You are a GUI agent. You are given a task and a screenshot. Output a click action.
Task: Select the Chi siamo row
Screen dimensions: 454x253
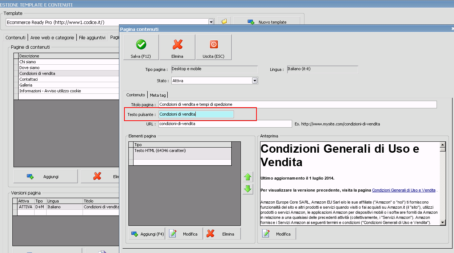click(x=69, y=62)
